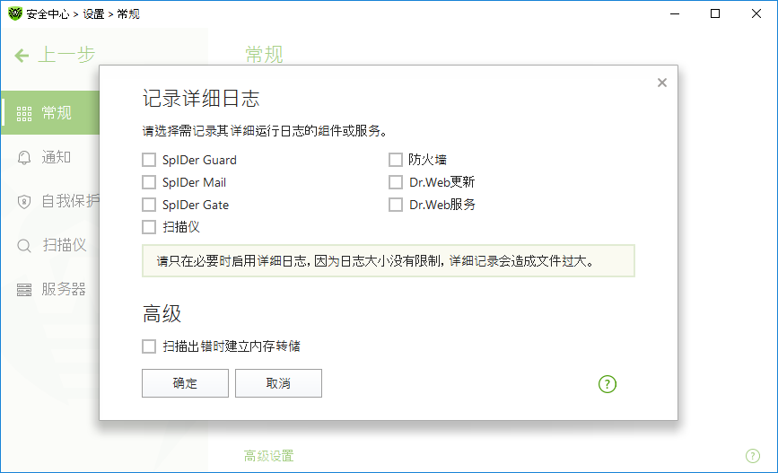The width and height of the screenshot is (778, 473).
Task: Open help via dialog question mark icon
Action: pos(608,383)
